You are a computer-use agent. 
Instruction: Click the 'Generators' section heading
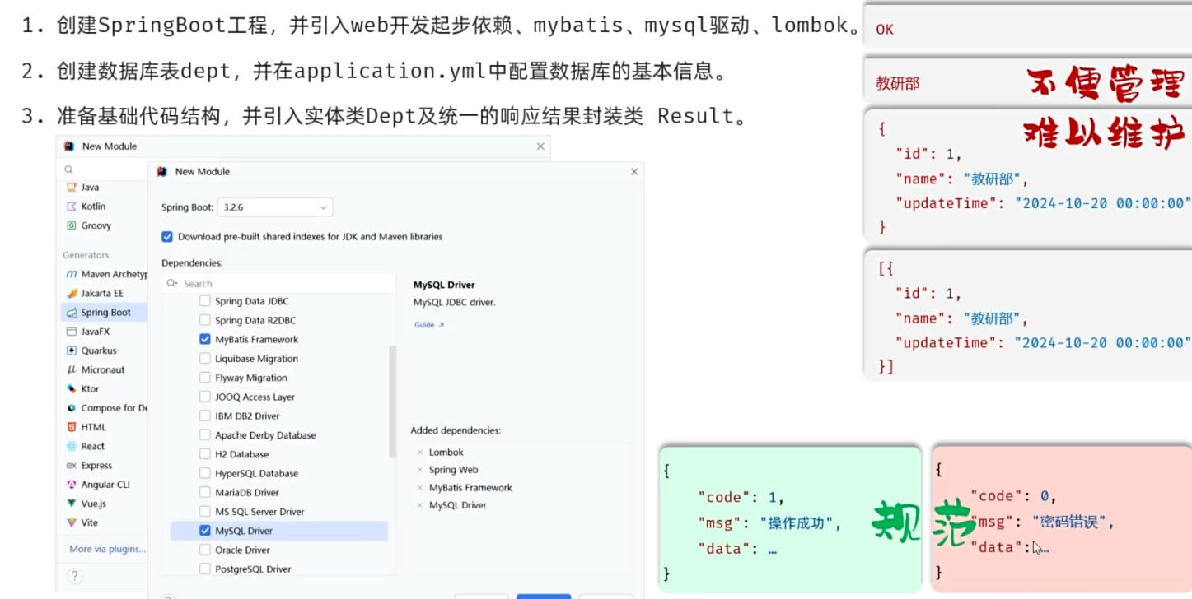(x=86, y=255)
